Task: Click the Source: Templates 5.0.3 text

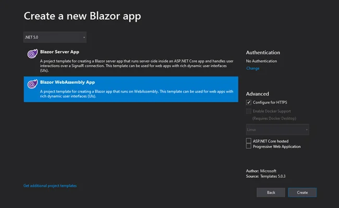Action: point(265,176)
